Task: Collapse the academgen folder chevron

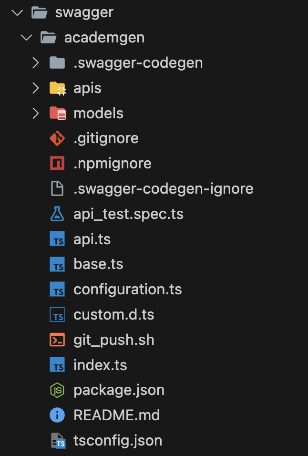Action: [x=26, y=38]
